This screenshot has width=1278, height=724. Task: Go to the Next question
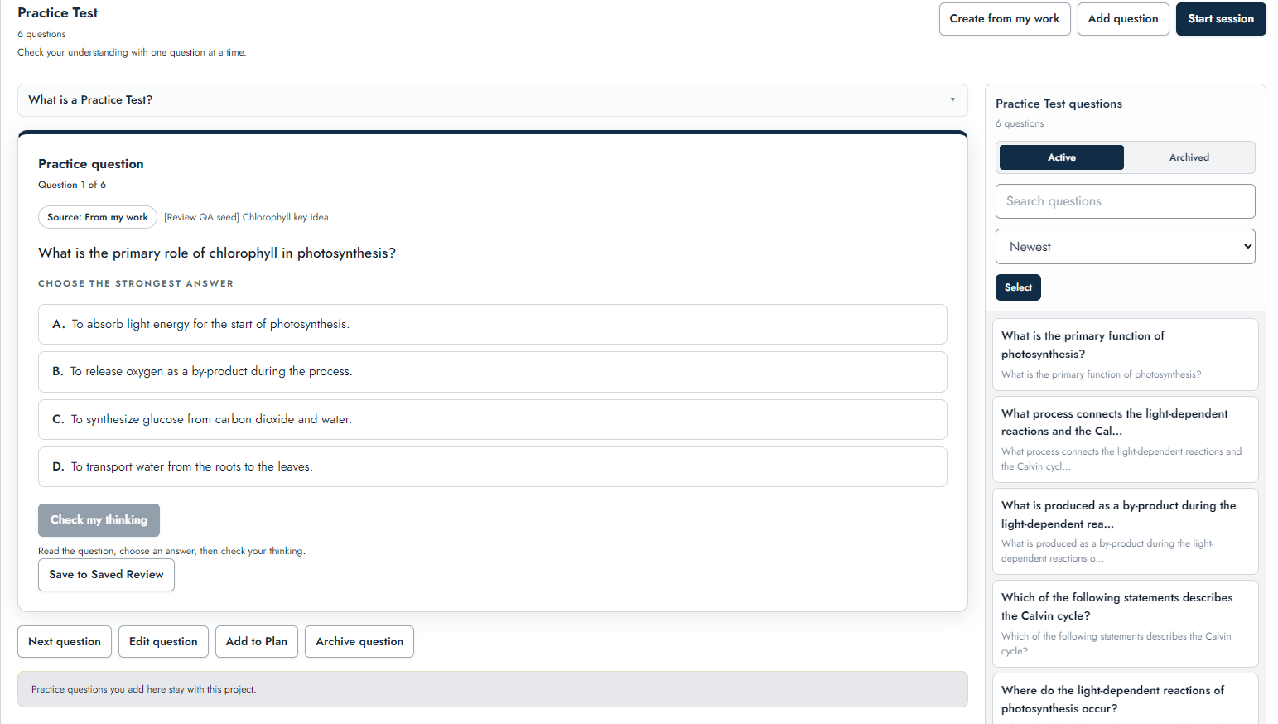click(65, 642)
